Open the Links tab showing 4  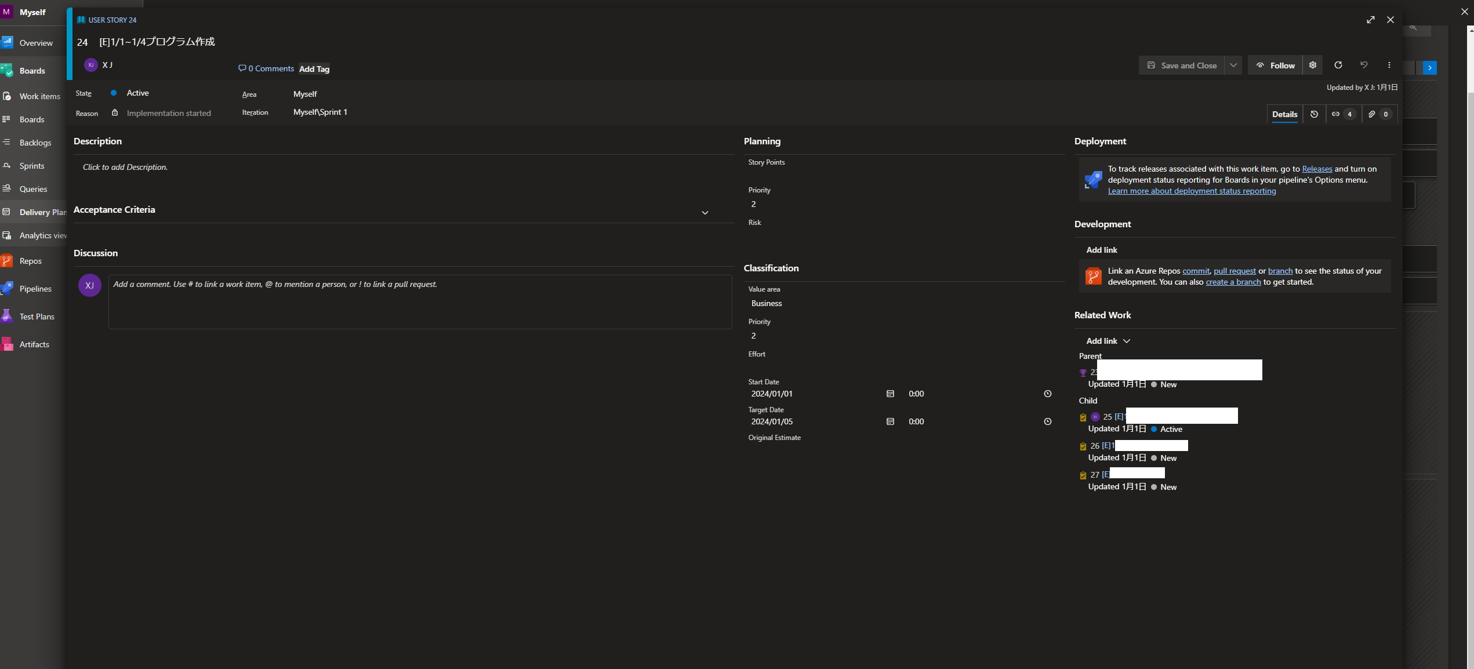coord(1342,114)
